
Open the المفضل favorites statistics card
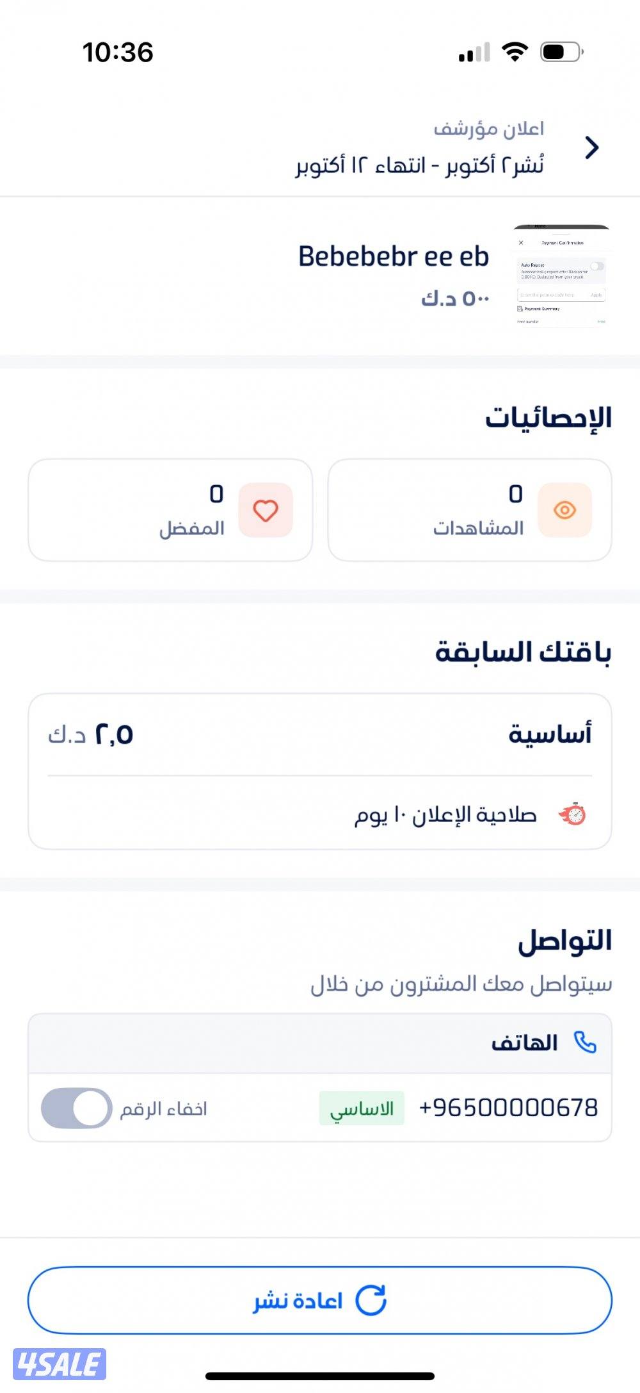point(170,510)
